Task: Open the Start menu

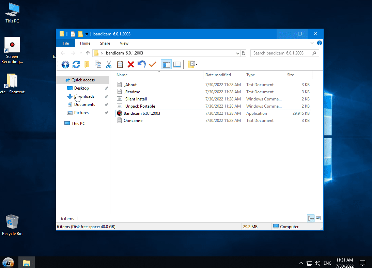Action: (8, 263)
